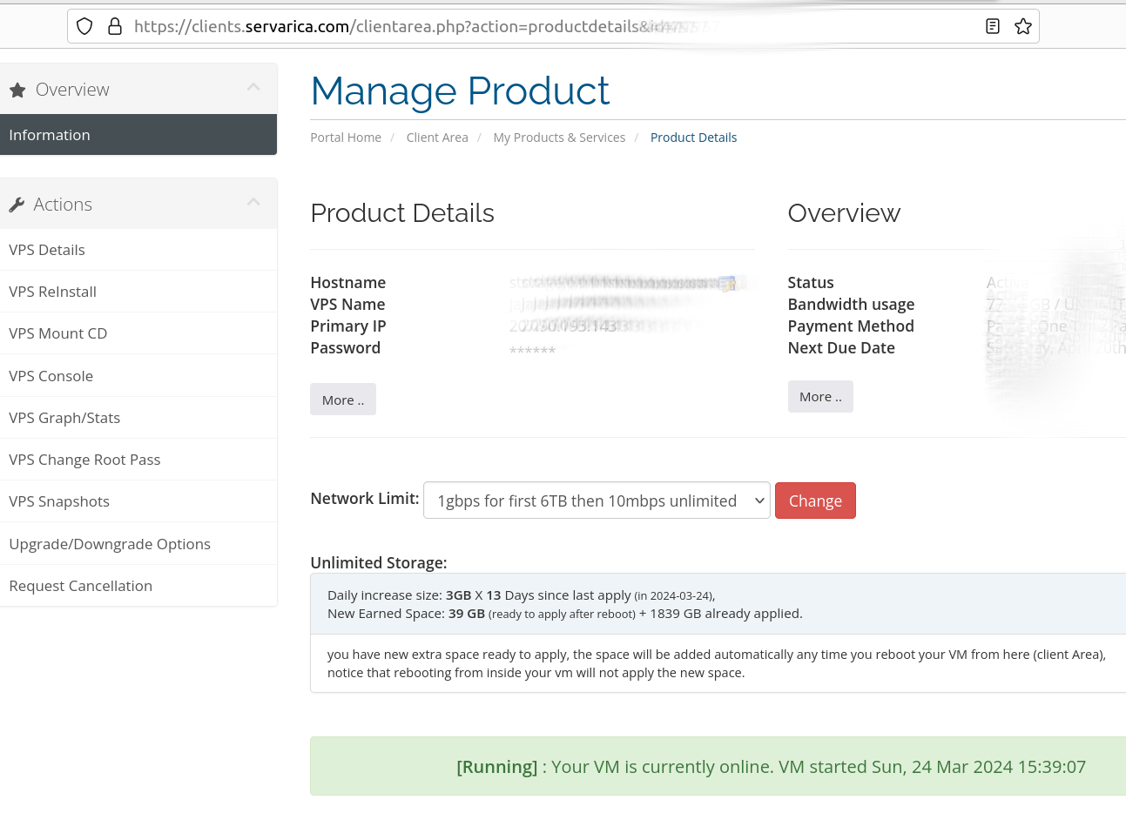Open VPS ReInstall action
This screenshot has height=813, width=1126.
(x=138, y=292)
